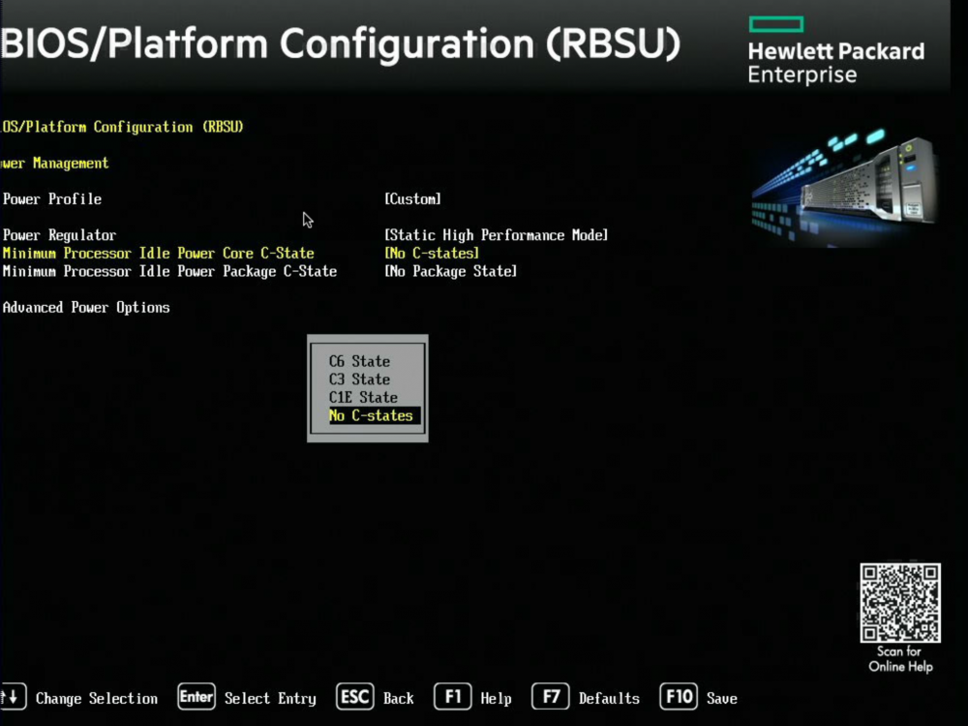Screen dimensions: 968x726
Task: Click the Defaults label in footer
Action: coord(609,698)
